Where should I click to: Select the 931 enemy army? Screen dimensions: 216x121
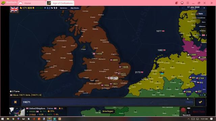(x=198, y=92)
